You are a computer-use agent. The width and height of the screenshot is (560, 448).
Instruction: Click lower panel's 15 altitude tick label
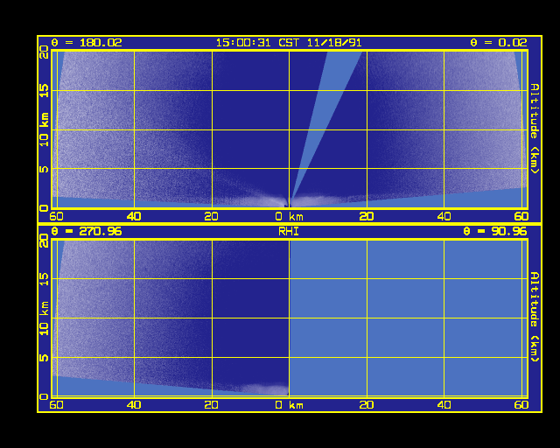44,279
